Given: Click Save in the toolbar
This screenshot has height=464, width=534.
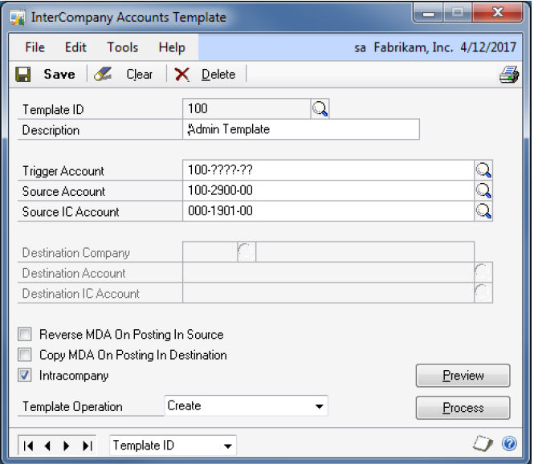Looking at the screenshot, I should [x=48, y=74].
